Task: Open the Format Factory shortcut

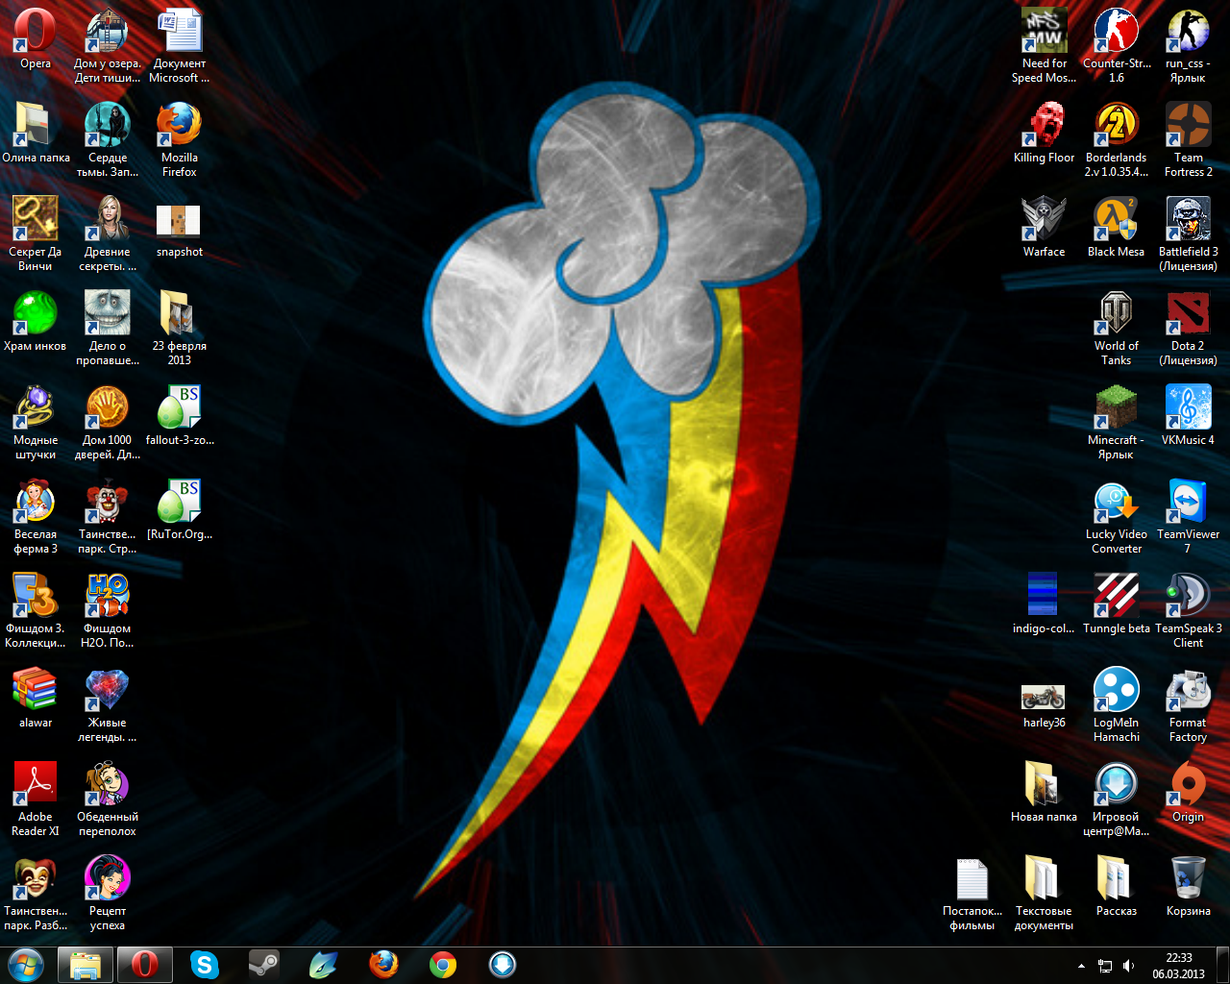Action: tap(1188, 704)
